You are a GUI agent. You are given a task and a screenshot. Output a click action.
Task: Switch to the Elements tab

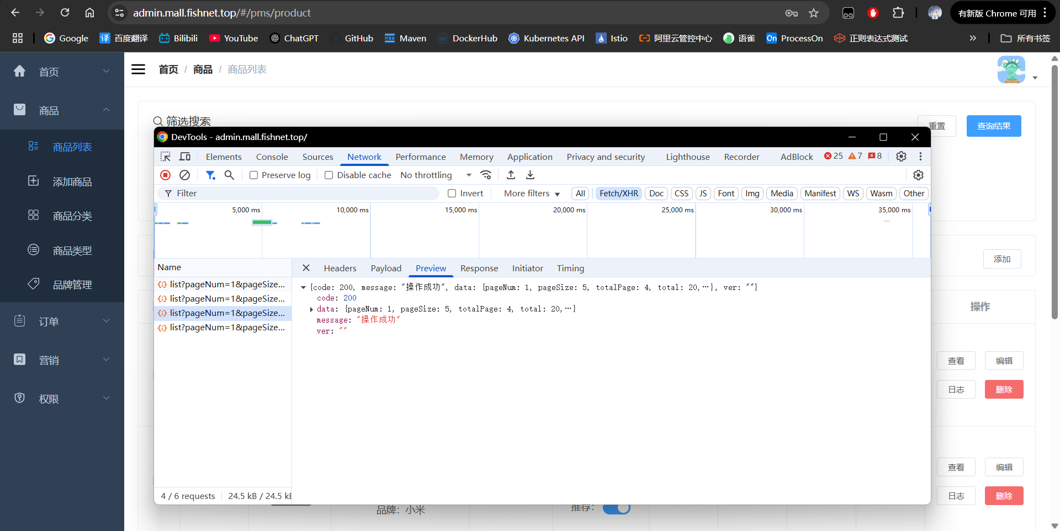[224, 157]
